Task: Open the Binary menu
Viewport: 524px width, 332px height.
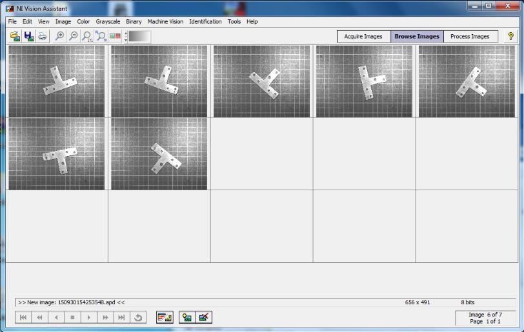Action: click(x=134, y=21)
